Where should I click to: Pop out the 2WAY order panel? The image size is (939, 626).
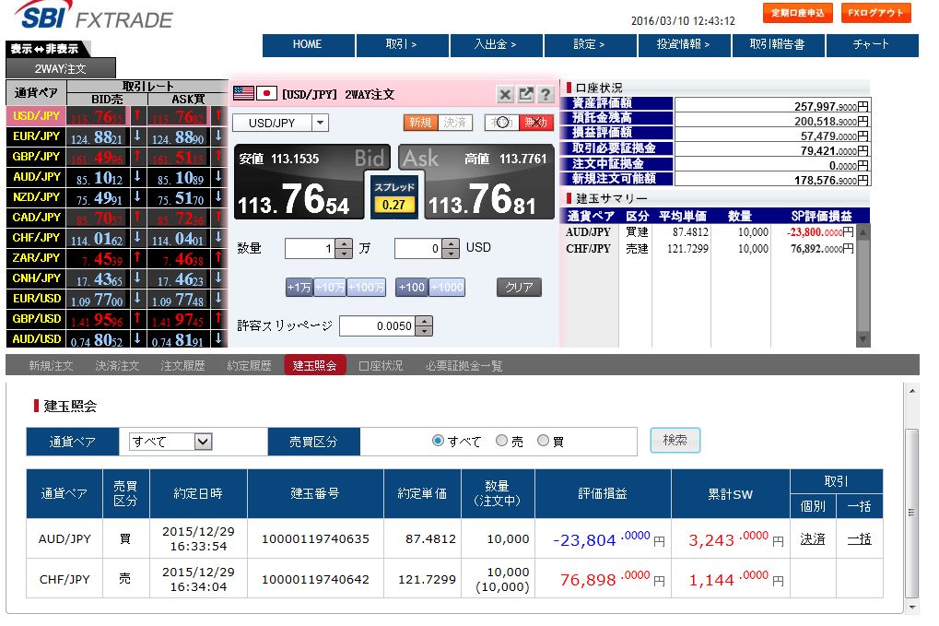tap(525, 95)
